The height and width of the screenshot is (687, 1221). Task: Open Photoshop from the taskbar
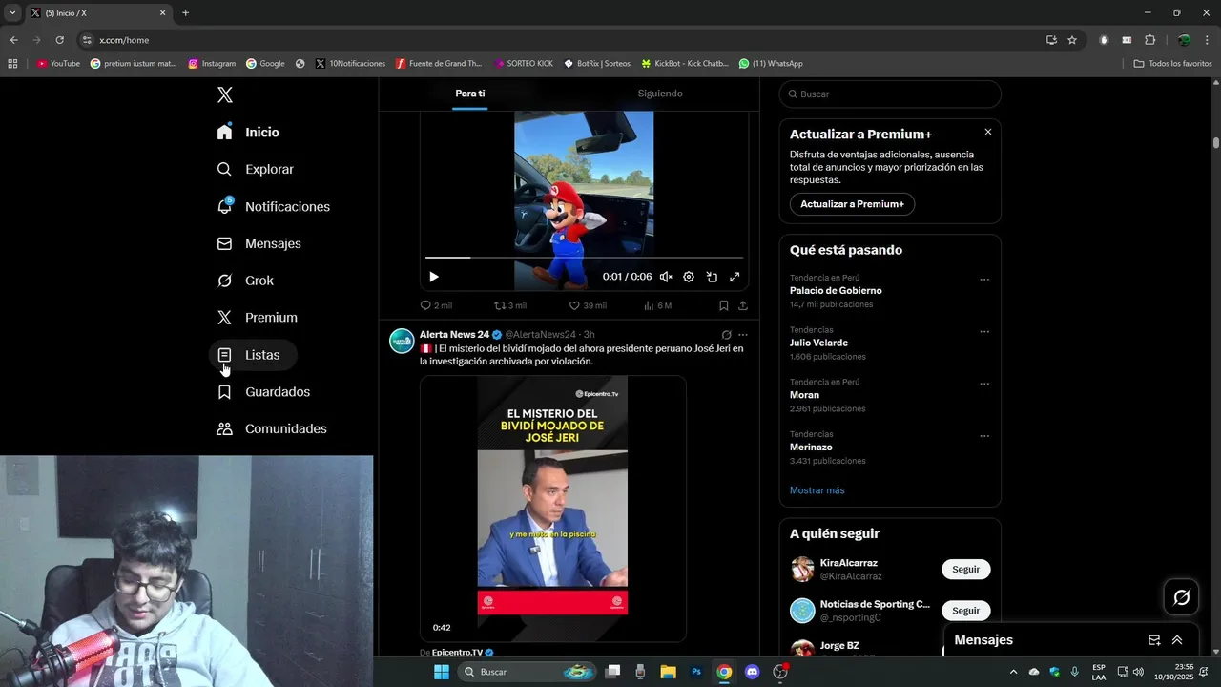(x=696, y=672)
